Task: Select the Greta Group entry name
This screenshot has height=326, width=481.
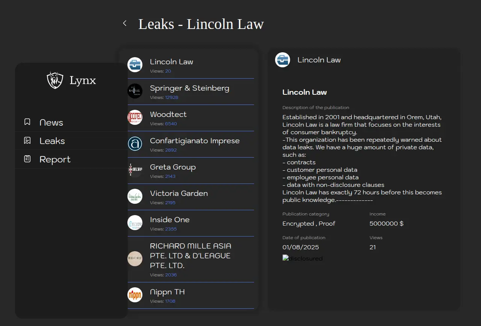Action: click(173, 167)
